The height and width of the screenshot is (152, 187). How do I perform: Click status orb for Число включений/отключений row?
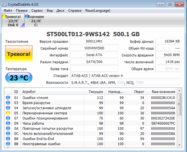pos(8,133)
